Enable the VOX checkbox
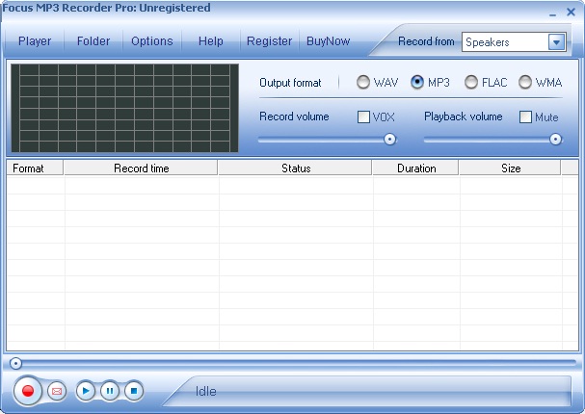 point(363,117)
